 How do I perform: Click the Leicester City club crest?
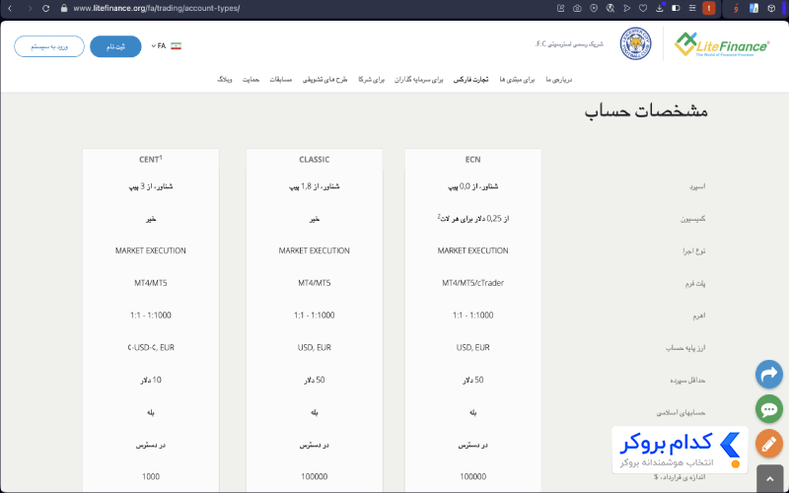tap(635, 43)
